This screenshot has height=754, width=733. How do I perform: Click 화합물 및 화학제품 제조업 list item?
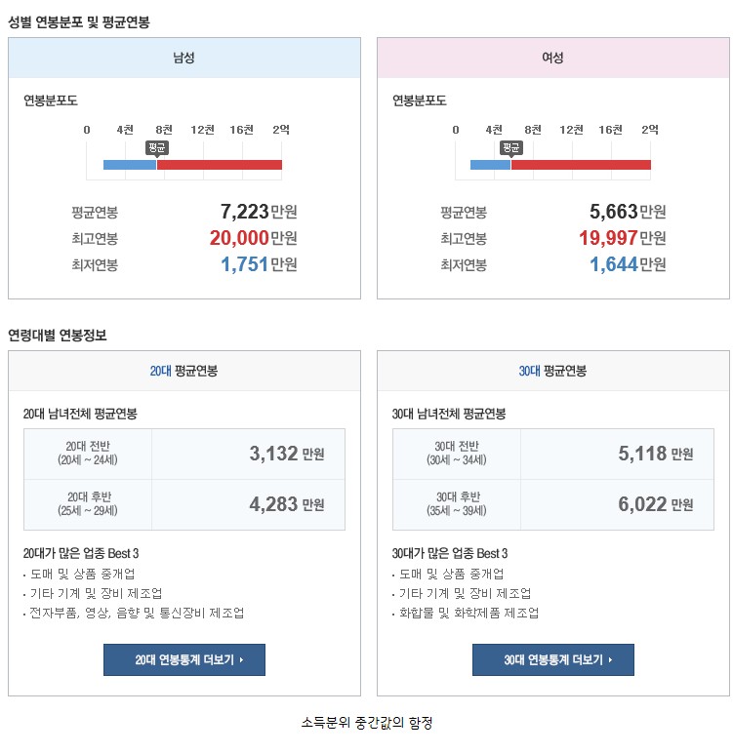tap(468, 614)
